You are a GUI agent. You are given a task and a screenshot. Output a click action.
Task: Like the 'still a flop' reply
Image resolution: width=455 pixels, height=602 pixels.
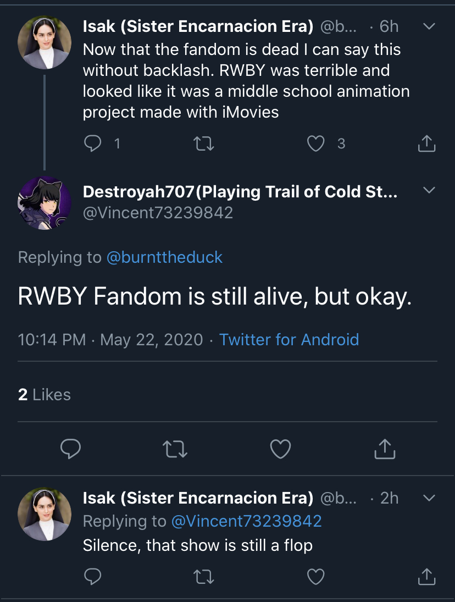click(316, 577)
